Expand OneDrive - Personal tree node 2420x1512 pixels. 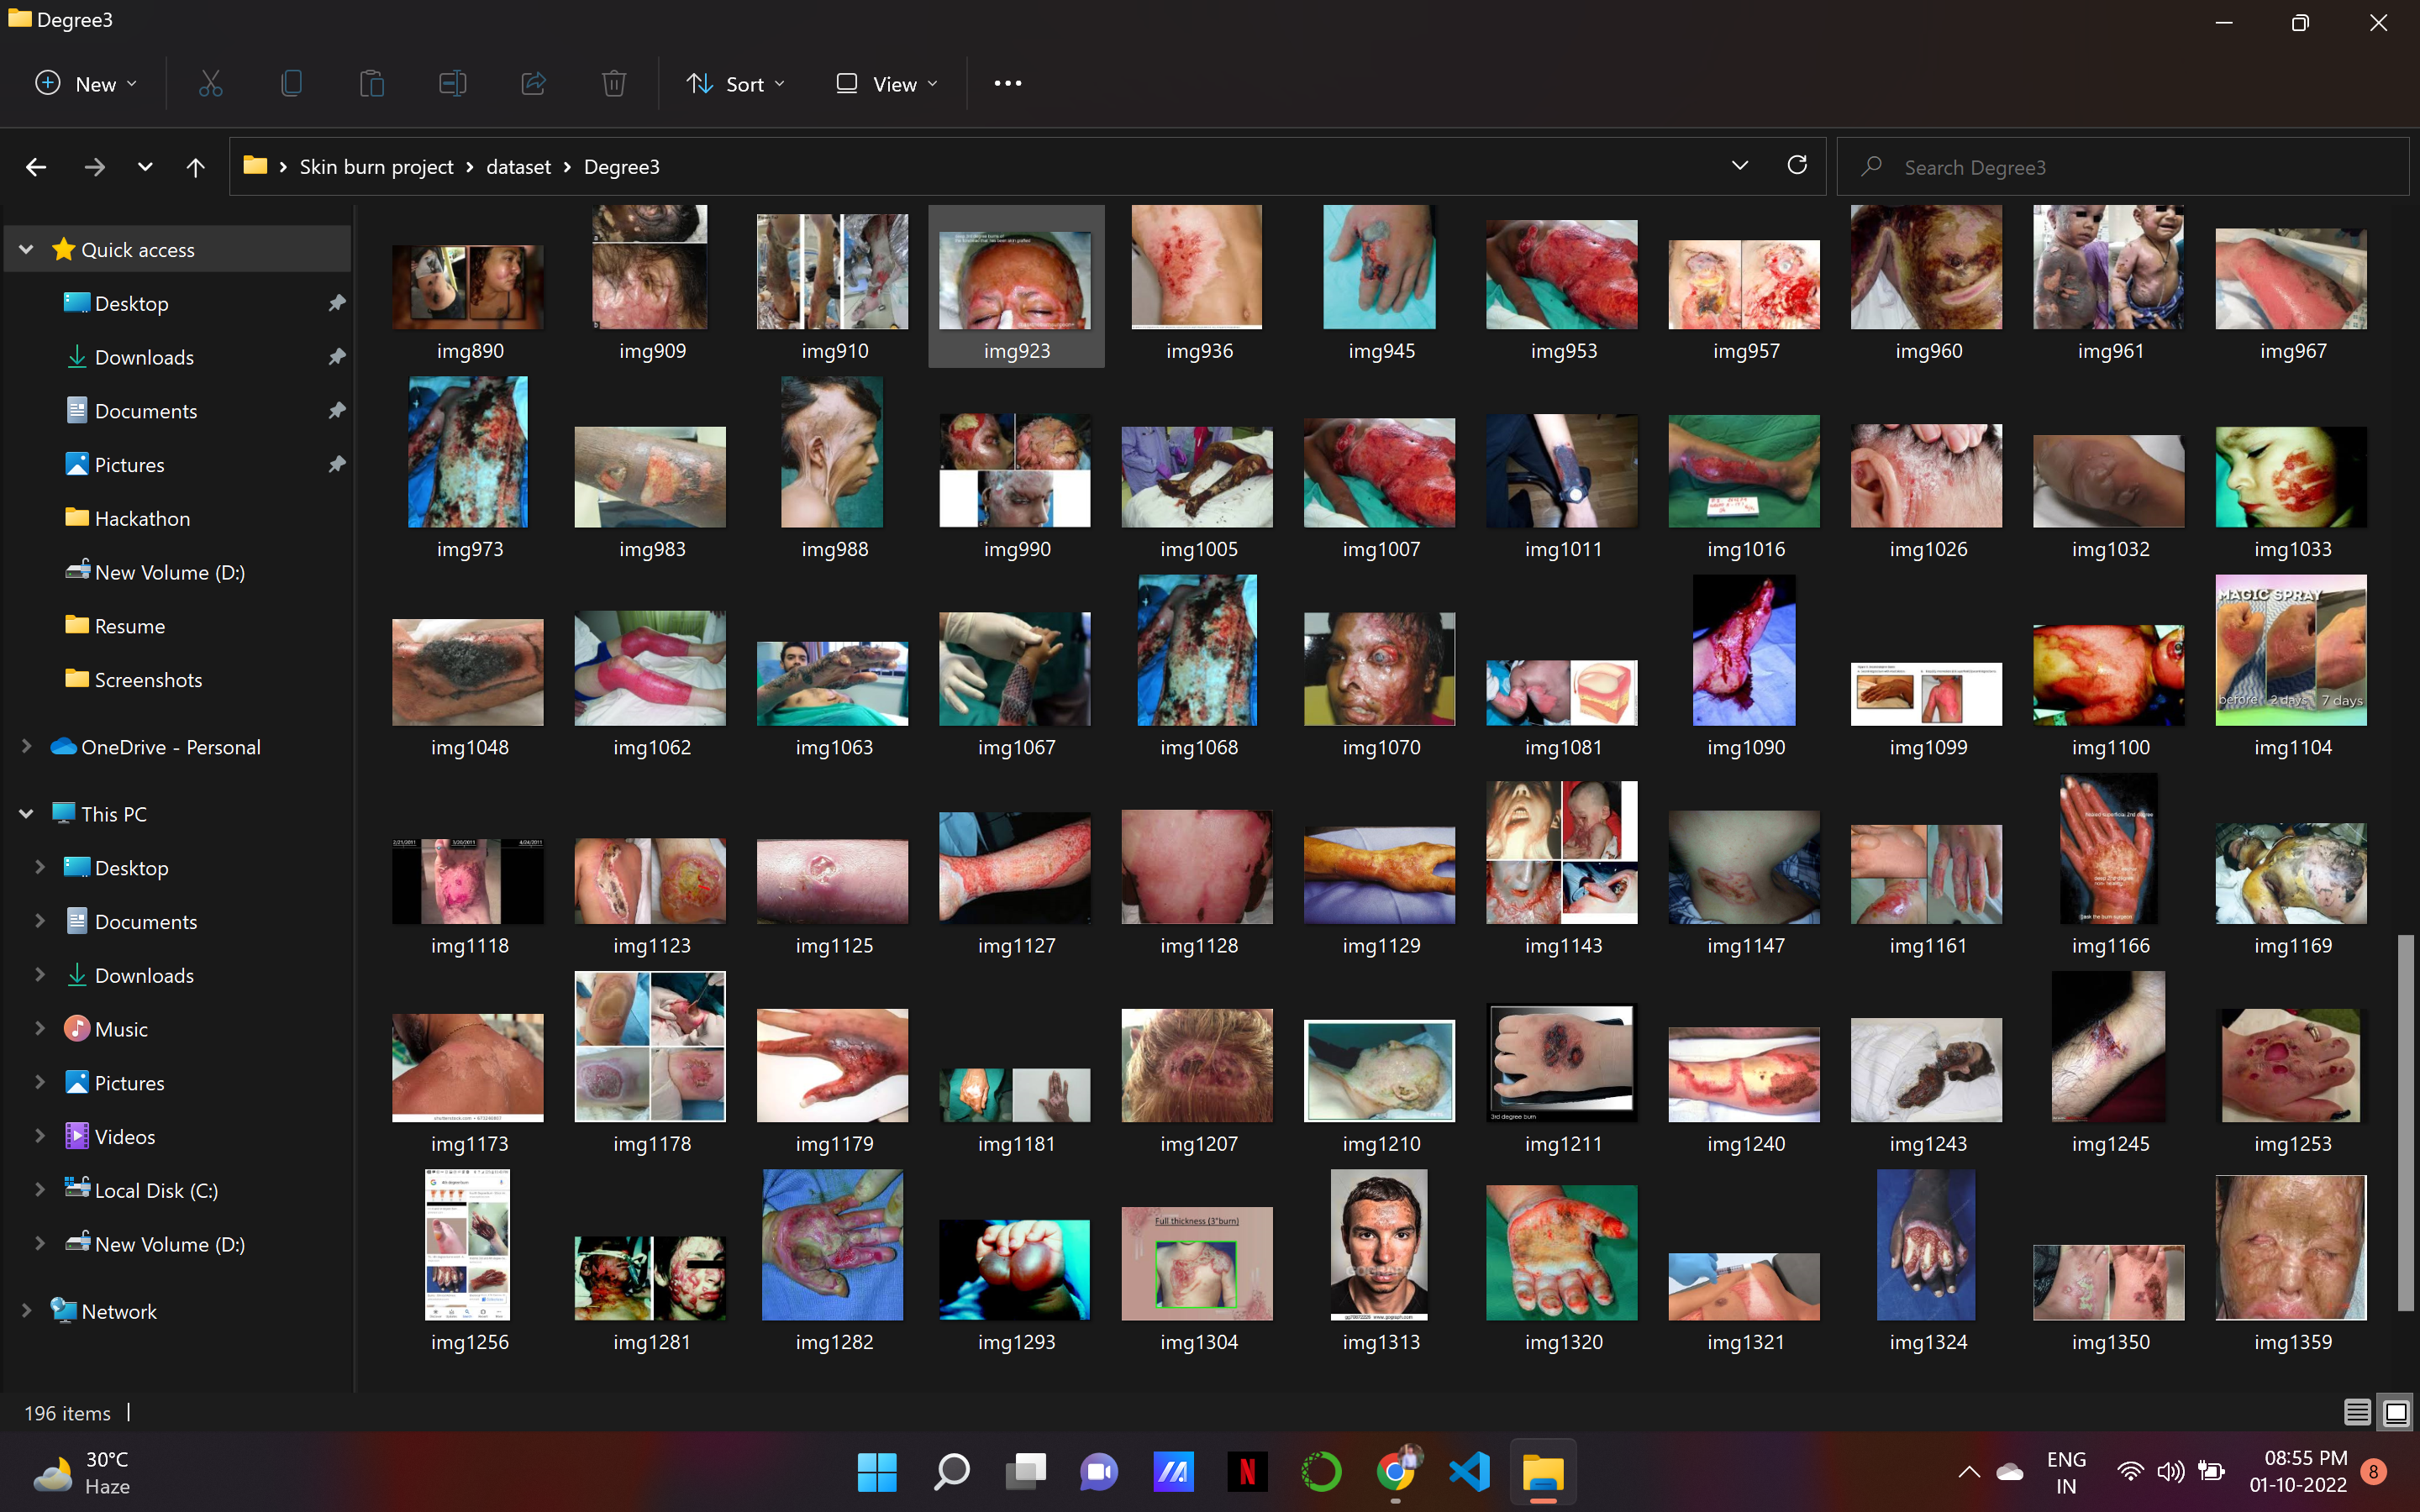(27, 747)
